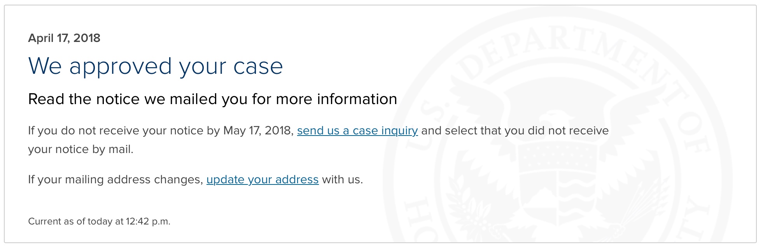Click the "We approved your case" heading
Viewport: 763px width, 247px height.
(156, 66)
